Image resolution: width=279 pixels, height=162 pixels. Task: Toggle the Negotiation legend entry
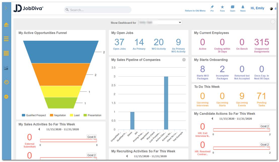59,115
